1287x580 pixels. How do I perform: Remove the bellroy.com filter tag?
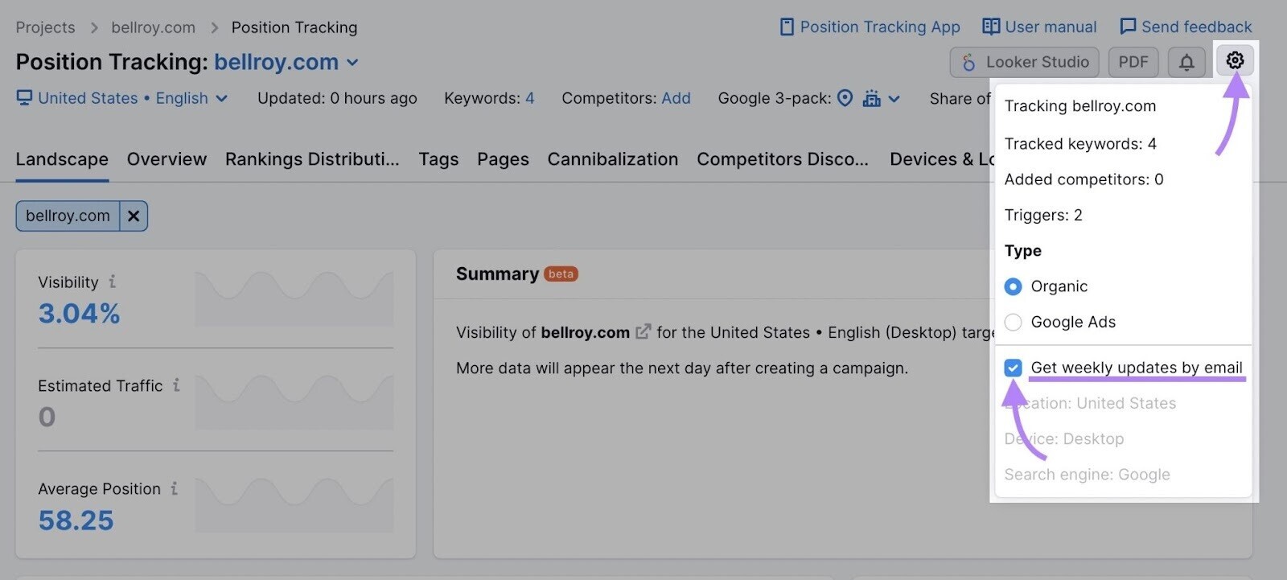pyautogui.click(x=134, y=216)
